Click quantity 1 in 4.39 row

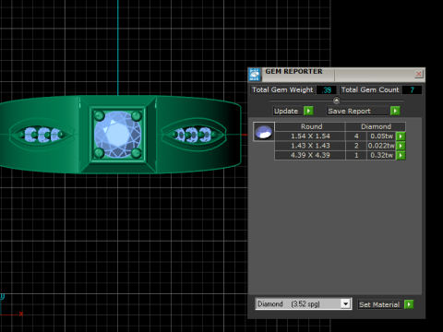[356, 155]
